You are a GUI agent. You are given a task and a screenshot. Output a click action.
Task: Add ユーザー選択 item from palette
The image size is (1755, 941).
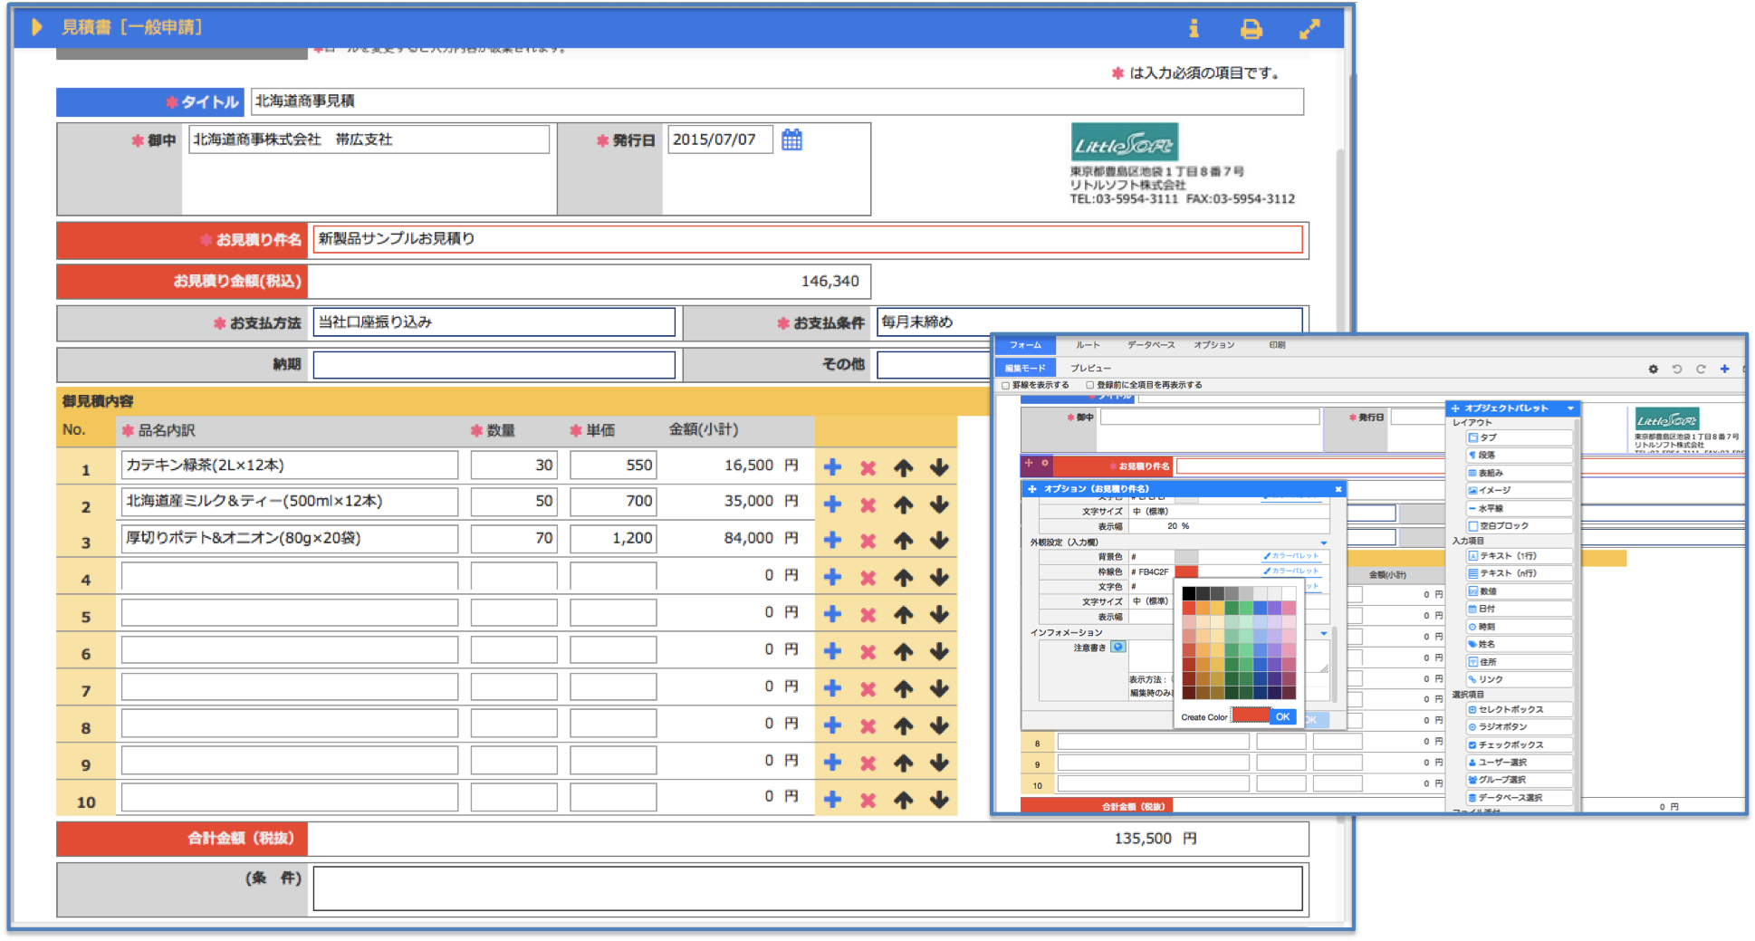(1519, 763)
